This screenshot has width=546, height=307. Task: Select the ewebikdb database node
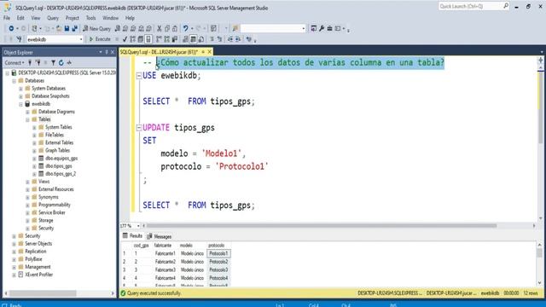pyautogui.click(x=41, y=104)
